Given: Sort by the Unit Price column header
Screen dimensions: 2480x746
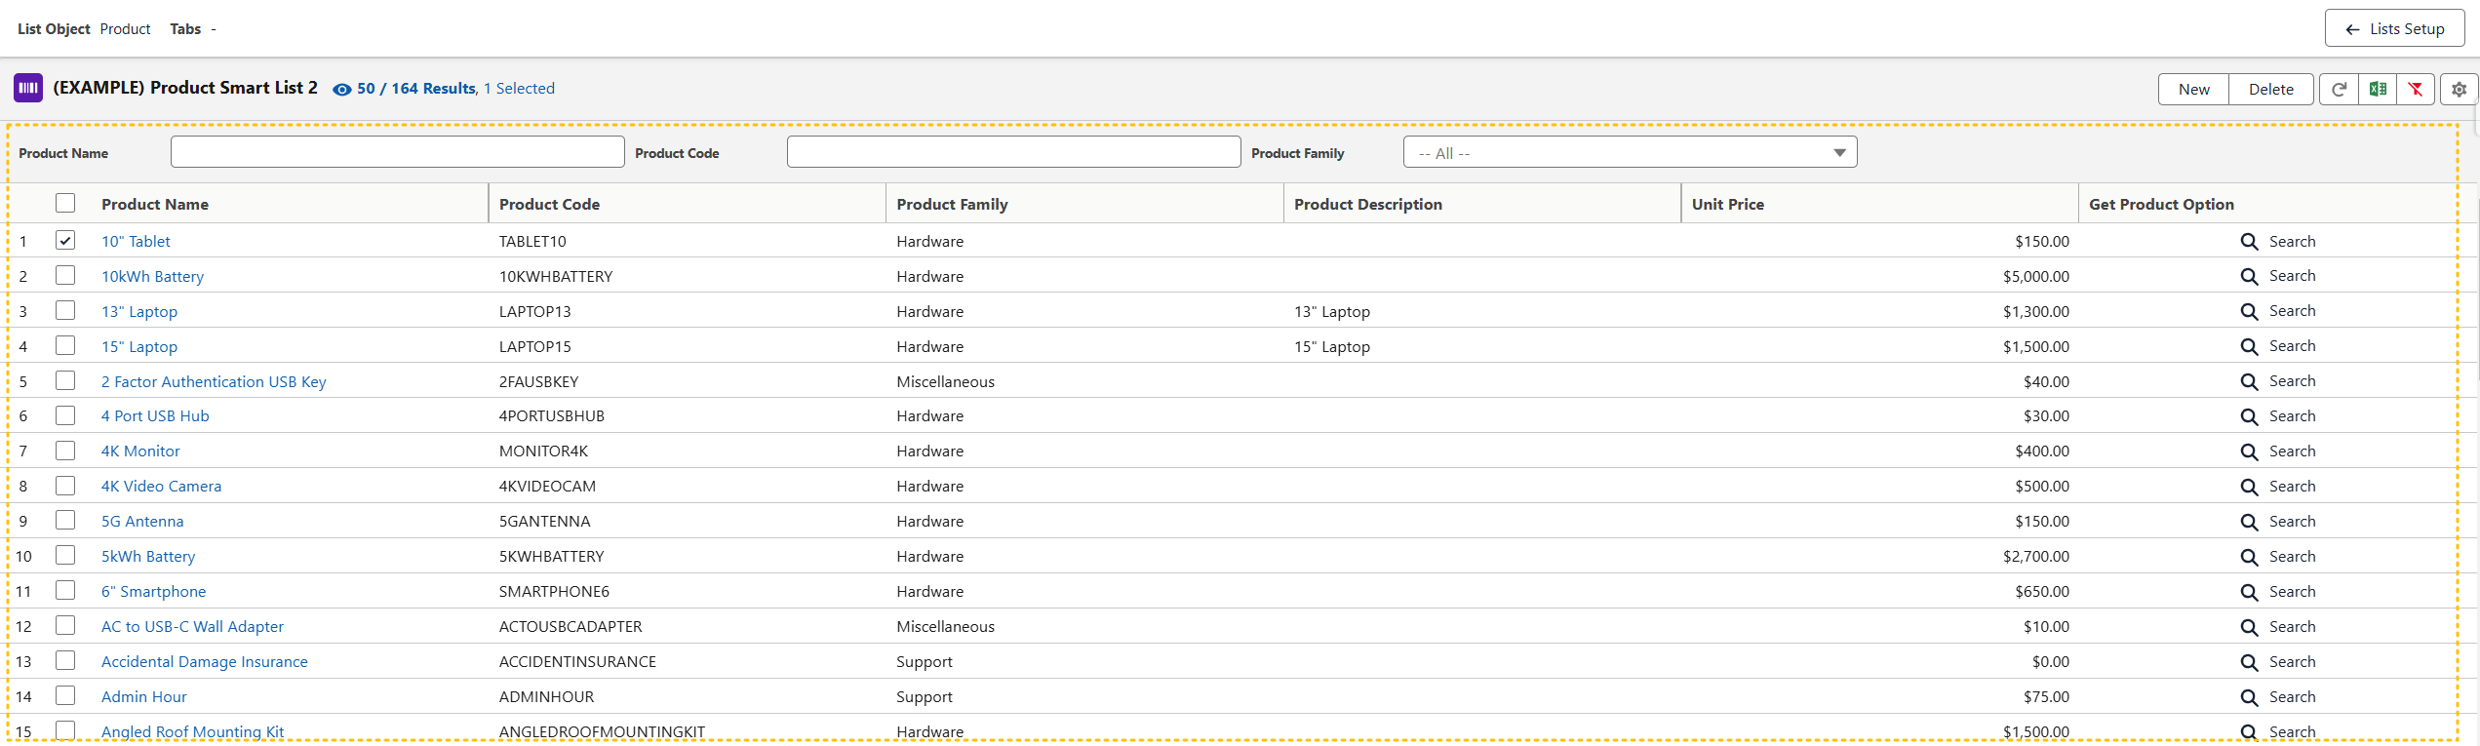Looking at the screenshot, I should pyautogui.click(x=1727, y=204).
